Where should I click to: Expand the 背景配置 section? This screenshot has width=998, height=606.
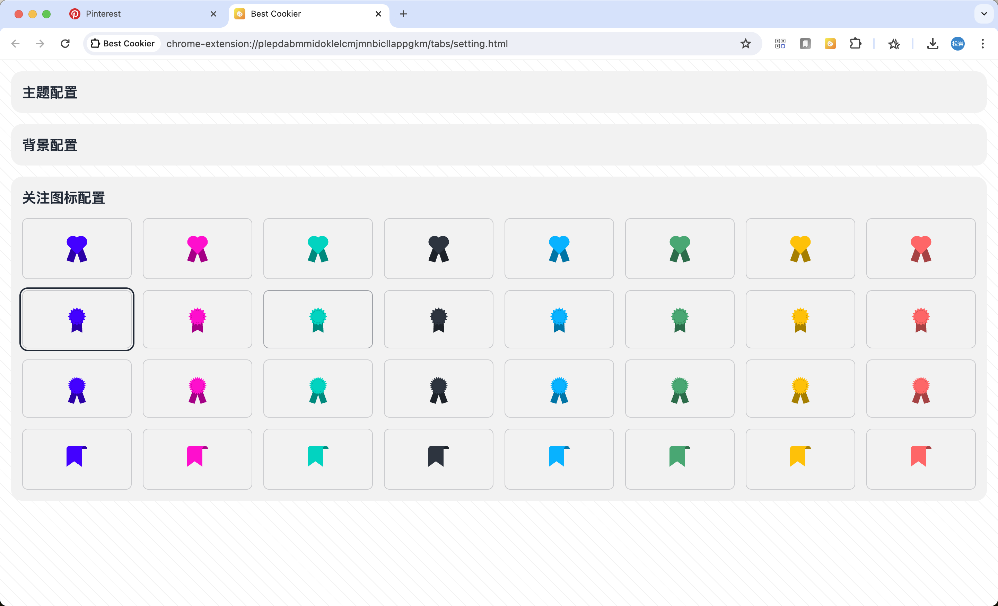[x=50, y=145]
